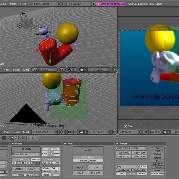The width and height of the screenshot is (179, 179).
Task: Toggle the Ray tracing option
Action: 51,154
